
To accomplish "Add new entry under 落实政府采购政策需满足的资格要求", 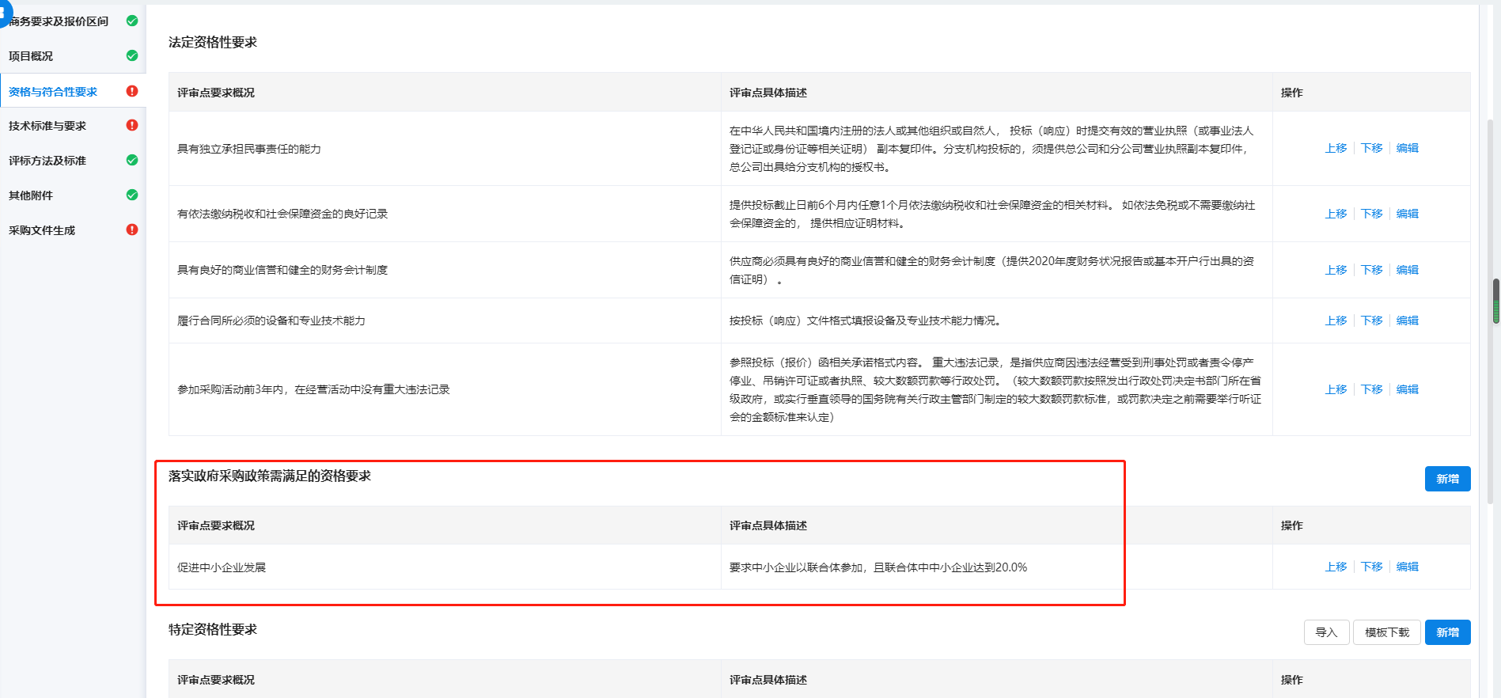I will (1447, 479).
